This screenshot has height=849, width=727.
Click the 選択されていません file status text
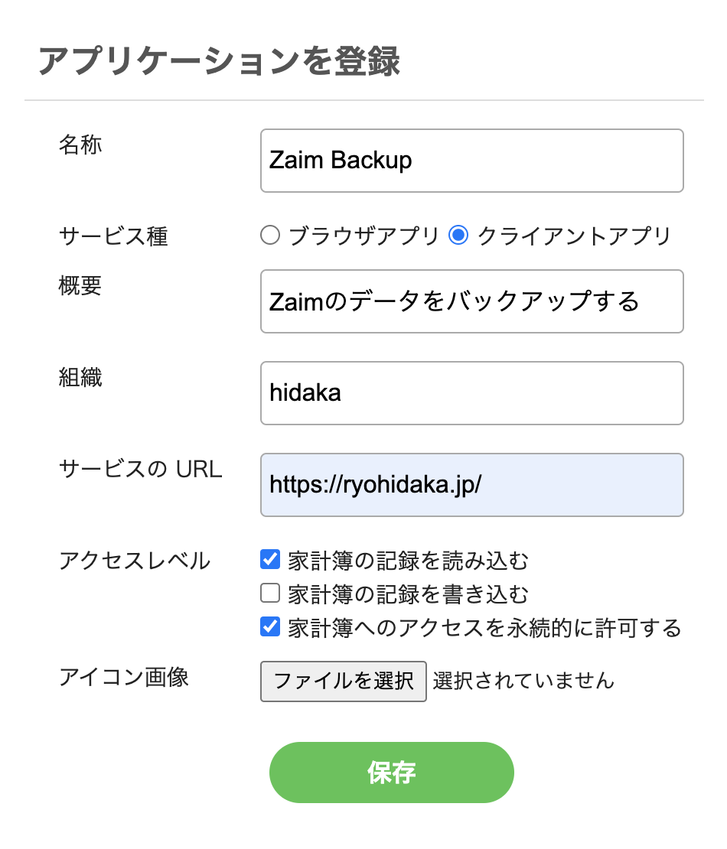(x=523, y=681)
